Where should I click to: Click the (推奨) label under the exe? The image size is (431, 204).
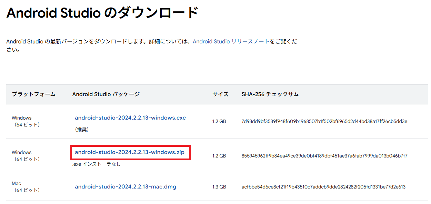tap(82, 130)
